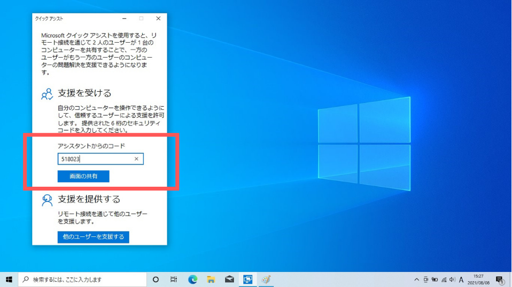Viewport: 512px width, 287px height.
Task: Click the taskbar search box
Action: [82, 280]
